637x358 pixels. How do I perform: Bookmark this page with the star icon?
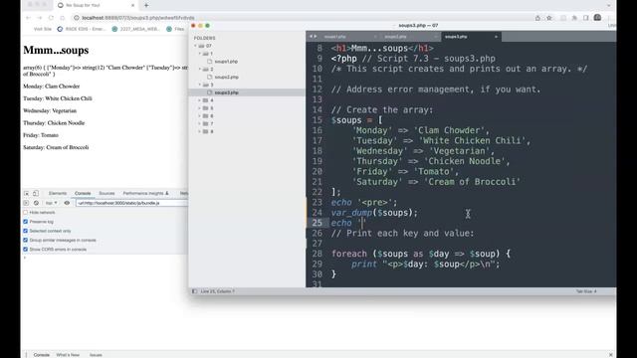pyautogui.click(x=549, y=18)
